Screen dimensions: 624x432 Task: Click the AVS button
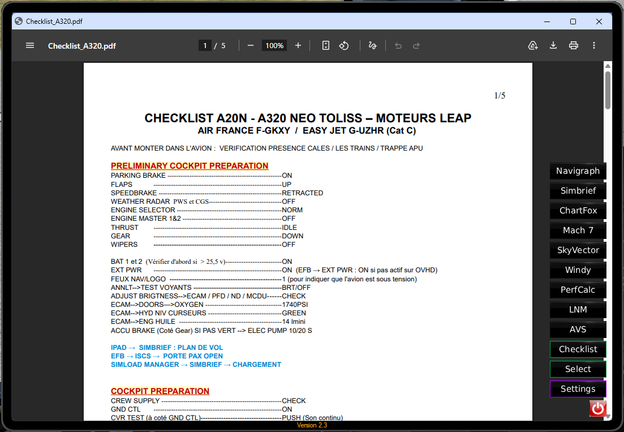pos(578,330)
